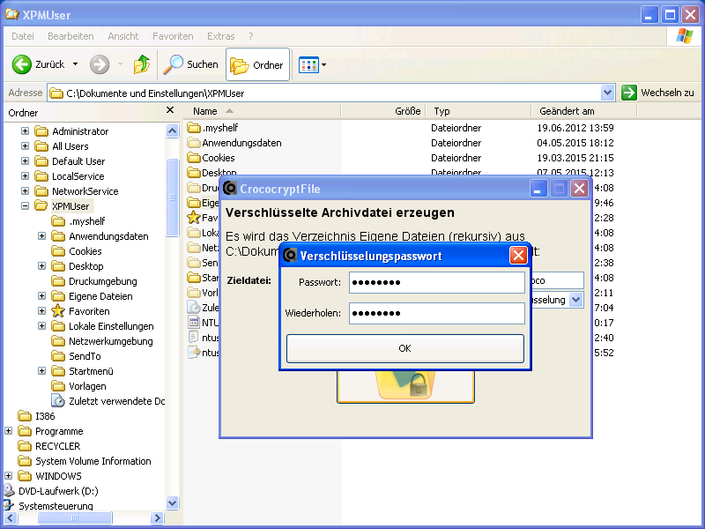The width and height of the screenshot is (705, 529).
Task: Expand the Programme tree node
Action: pos(9,431)
